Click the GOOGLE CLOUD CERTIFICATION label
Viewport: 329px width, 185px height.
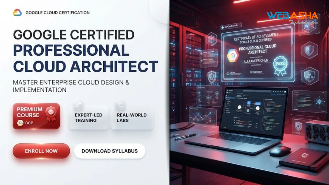click(58, 13)
